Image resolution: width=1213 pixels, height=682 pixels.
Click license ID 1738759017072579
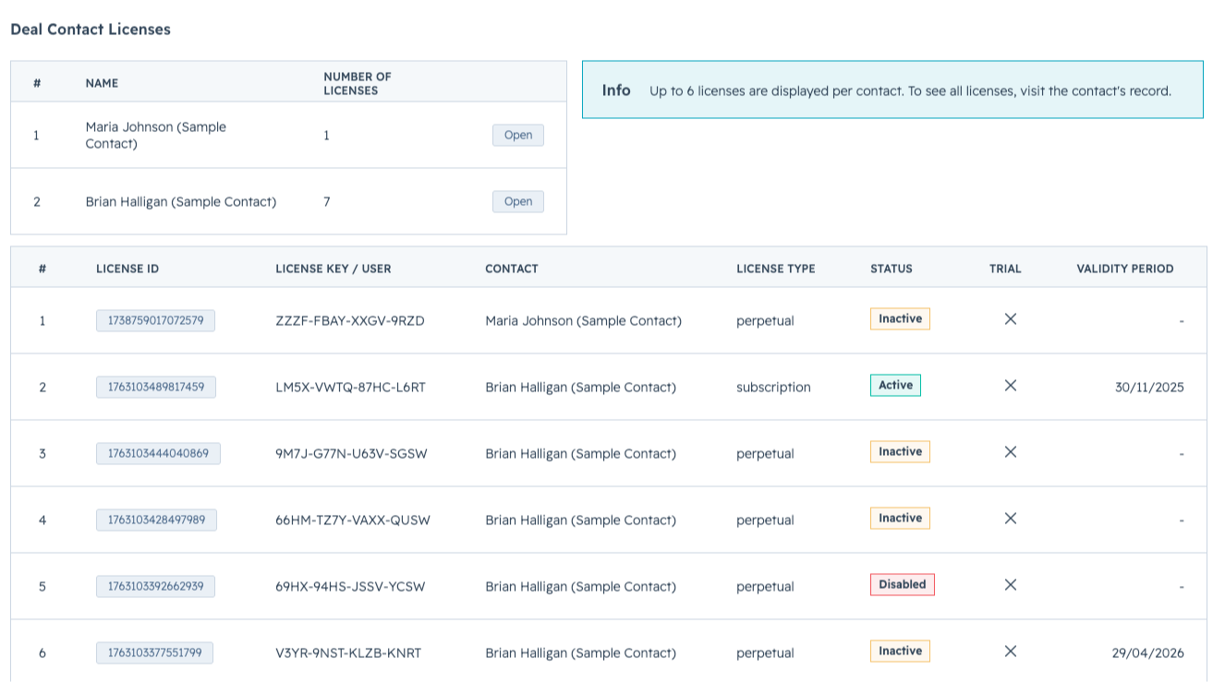[x=155, y=320]
